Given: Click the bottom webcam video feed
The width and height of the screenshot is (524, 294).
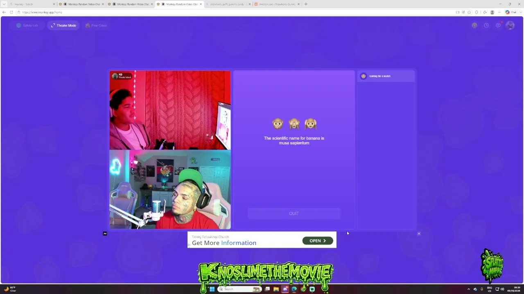Looking at the screenshot, I should (x=170, y=189).
